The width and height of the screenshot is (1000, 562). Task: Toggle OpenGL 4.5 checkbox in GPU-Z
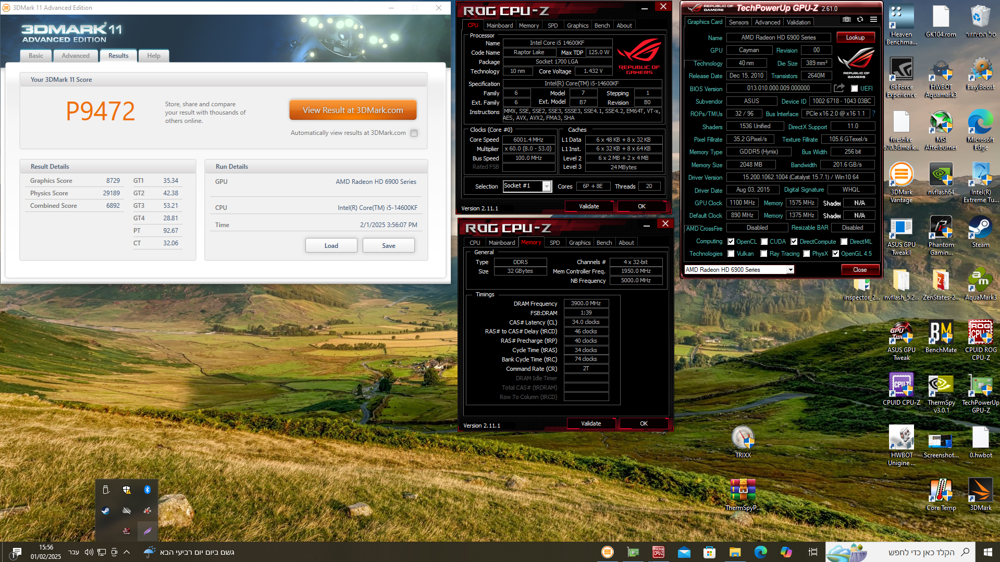(836, 254)
